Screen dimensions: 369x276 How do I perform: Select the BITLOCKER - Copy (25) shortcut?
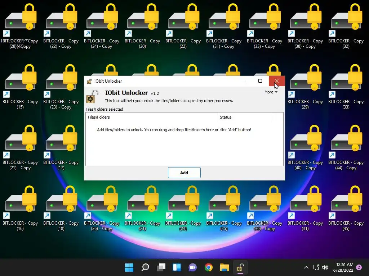point(224,208)
